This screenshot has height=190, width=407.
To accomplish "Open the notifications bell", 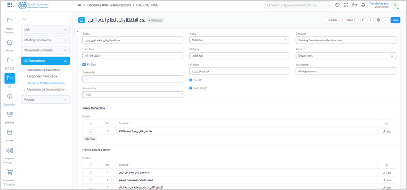I will click(x=363, y=5).
